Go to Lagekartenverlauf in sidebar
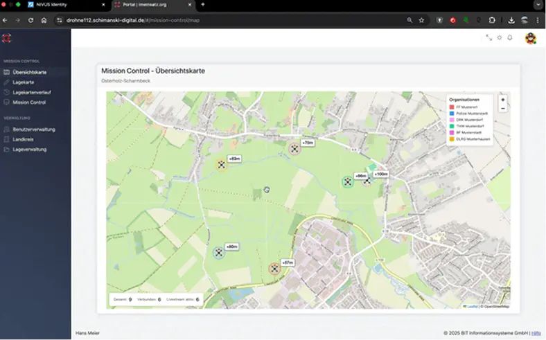Screen dimensions: 546x340 pyautogui.click(x=31, y=92)
